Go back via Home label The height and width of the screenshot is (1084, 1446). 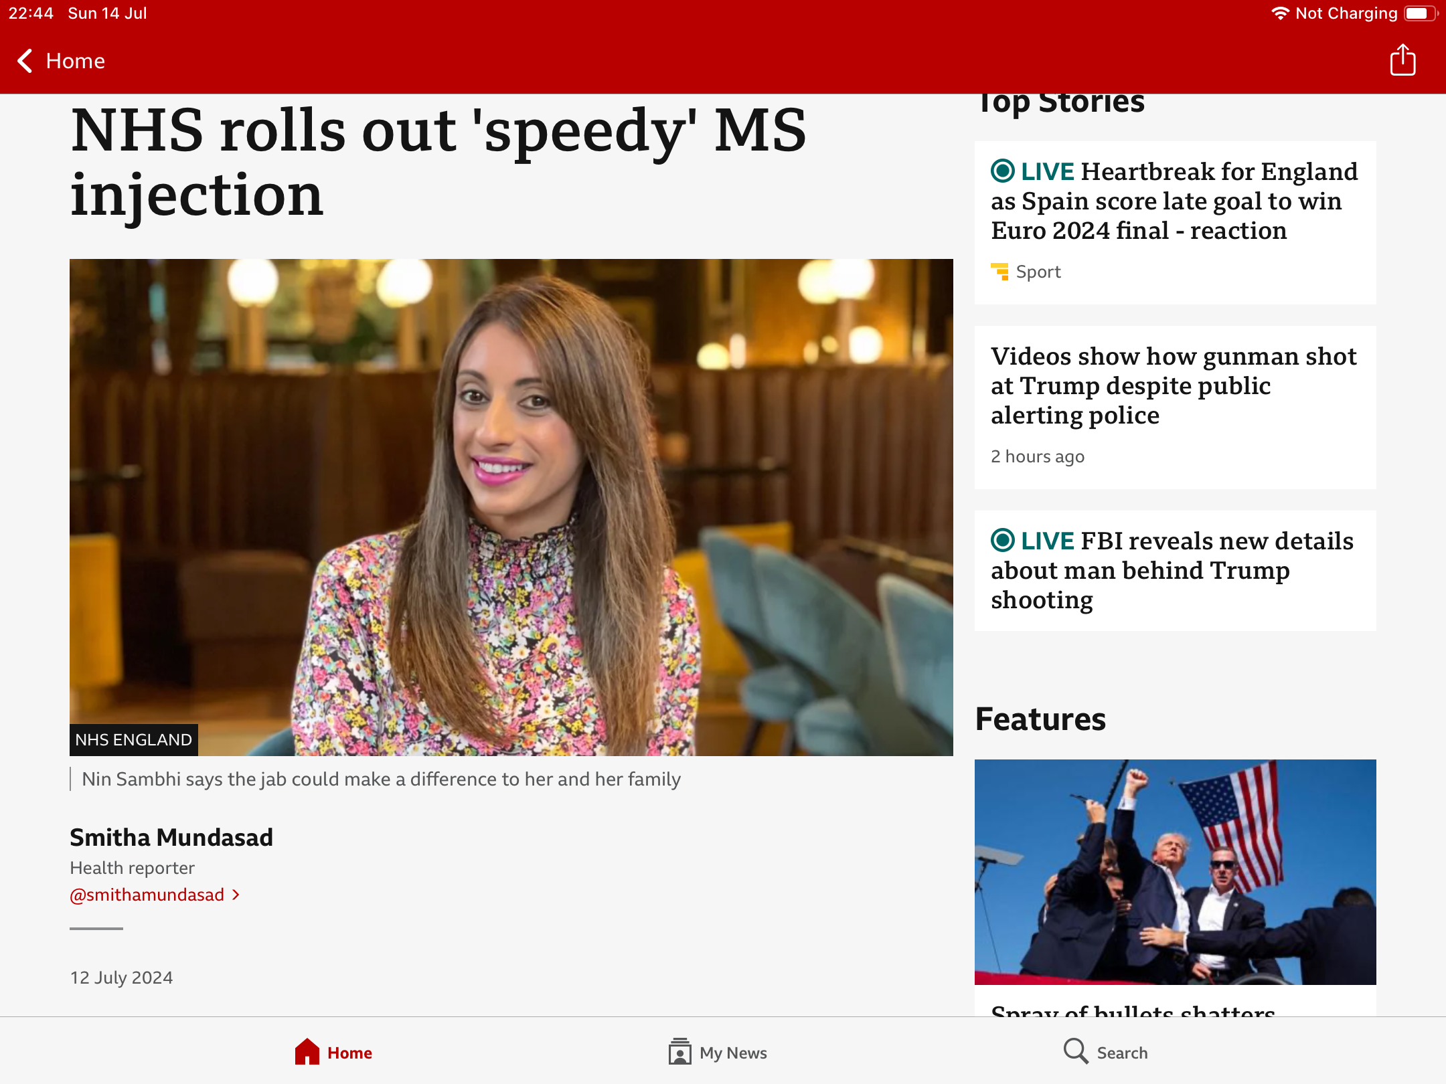(76, 61)
